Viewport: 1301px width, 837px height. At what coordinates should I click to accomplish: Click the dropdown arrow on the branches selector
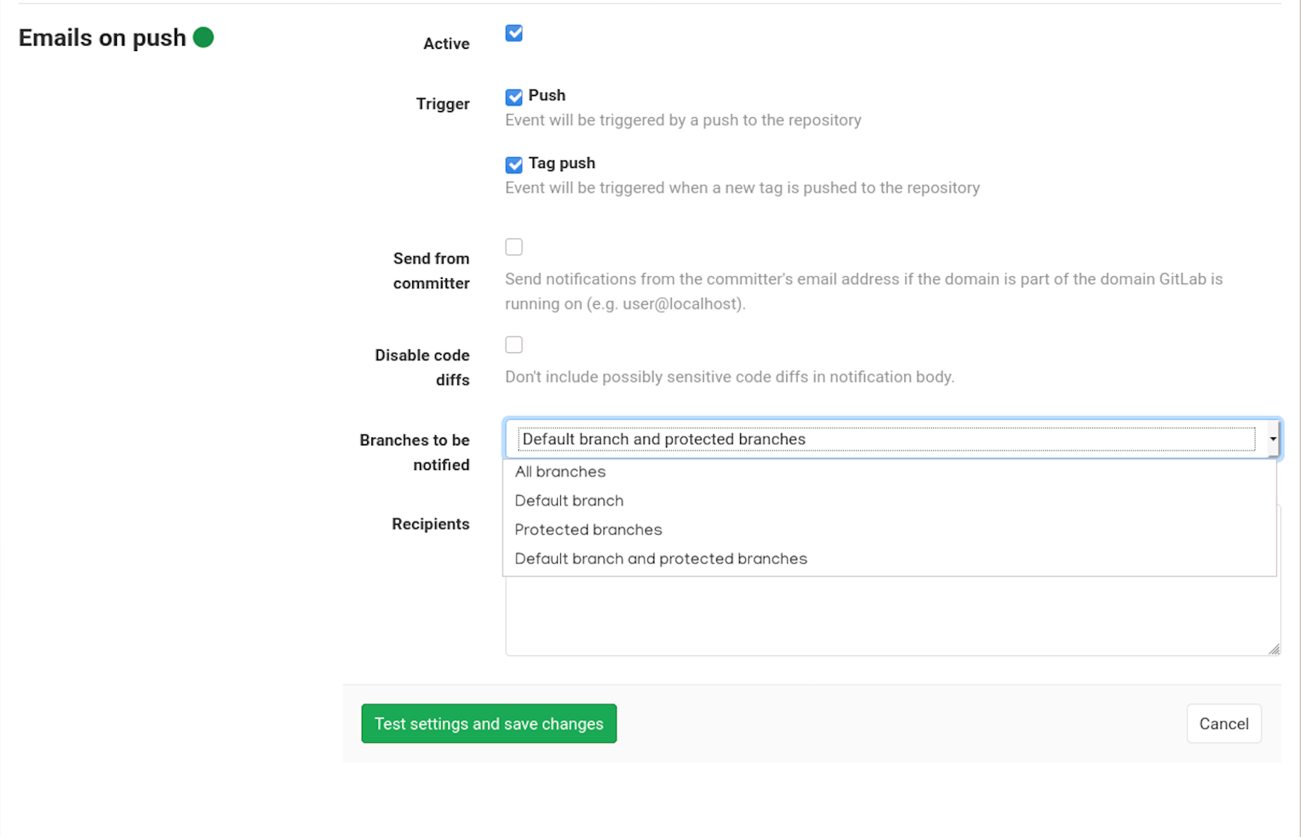(1274, 438)
